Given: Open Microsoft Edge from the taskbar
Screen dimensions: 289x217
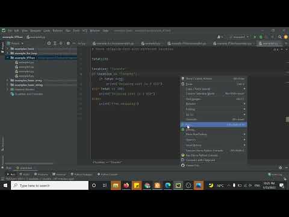Looking at the screenshot, I should tap(167, 185).
